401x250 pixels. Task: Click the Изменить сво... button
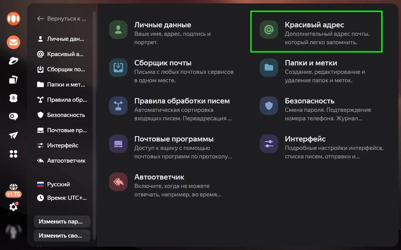click(x=62, y=236)
